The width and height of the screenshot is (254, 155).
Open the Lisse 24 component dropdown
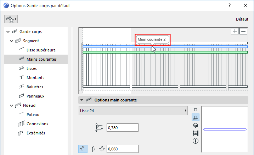pos(133,111)
